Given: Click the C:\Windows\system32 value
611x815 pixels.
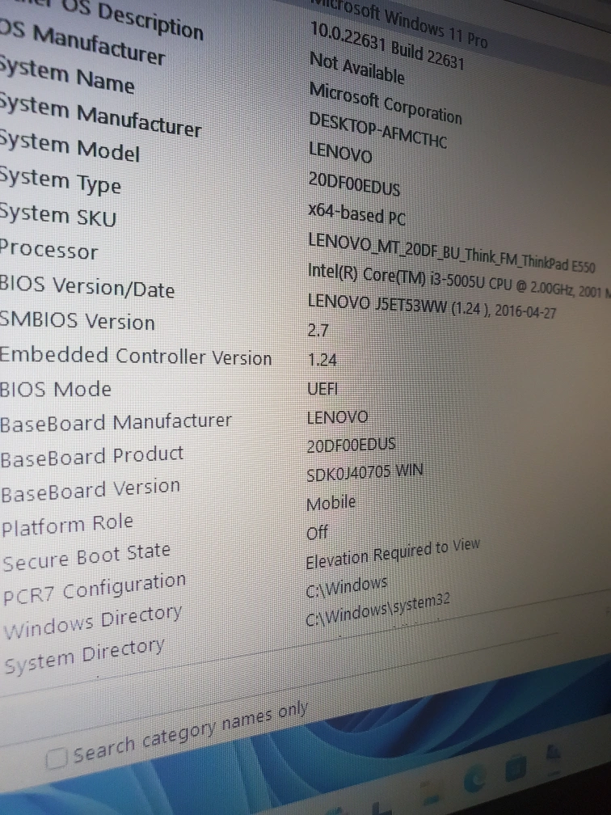Looking at the screenshot, I should (377, 610).
